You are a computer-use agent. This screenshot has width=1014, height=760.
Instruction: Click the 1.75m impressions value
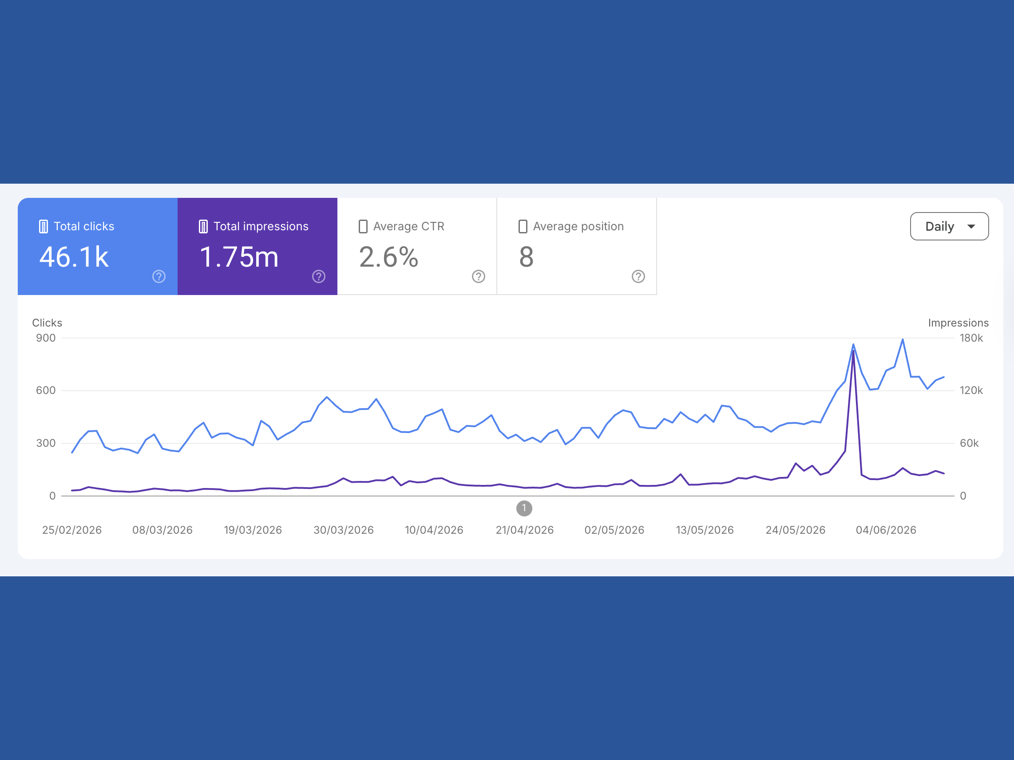(239, 257)
